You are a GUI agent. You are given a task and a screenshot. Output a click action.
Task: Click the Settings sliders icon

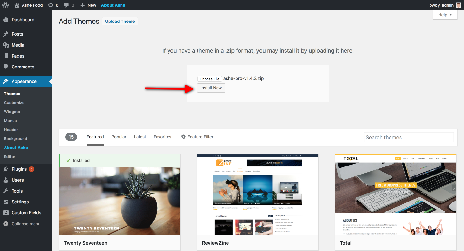click(x=6, y=202)
